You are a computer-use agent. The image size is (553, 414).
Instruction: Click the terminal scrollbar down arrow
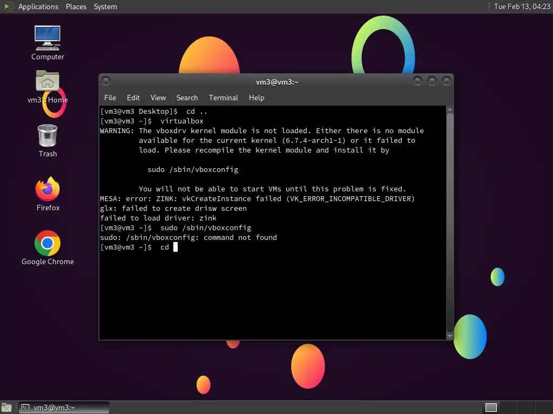(x=450, y=336)
